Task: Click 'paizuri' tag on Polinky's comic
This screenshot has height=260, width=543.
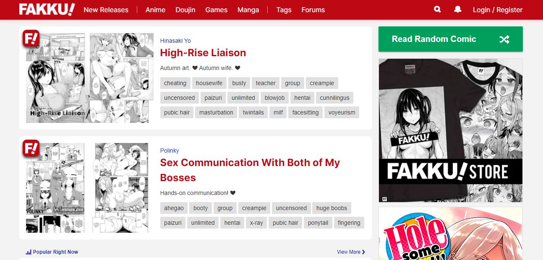Action: click(x=173, y=223)
